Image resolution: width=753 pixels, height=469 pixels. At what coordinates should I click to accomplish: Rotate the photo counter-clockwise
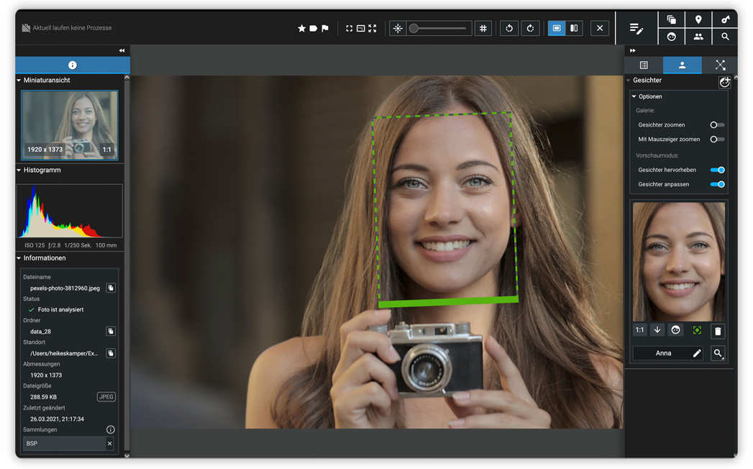(x=509, y=28)
